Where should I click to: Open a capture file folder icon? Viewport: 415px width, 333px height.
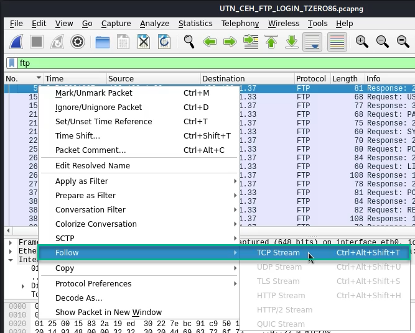(103, 42)
